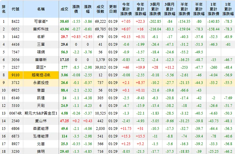The width and height of the screenshot is (235, 154).
Task: Select stock code 6925
Action: coord(16,90)
